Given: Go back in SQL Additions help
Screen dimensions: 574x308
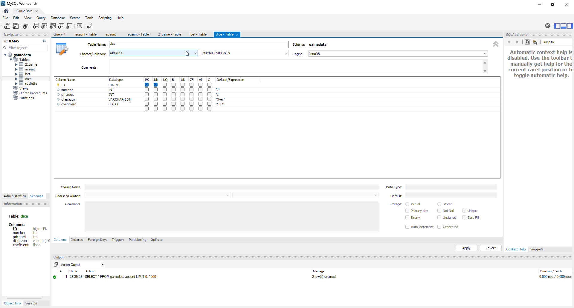Looking at the screenshot, I should [509, 42].
